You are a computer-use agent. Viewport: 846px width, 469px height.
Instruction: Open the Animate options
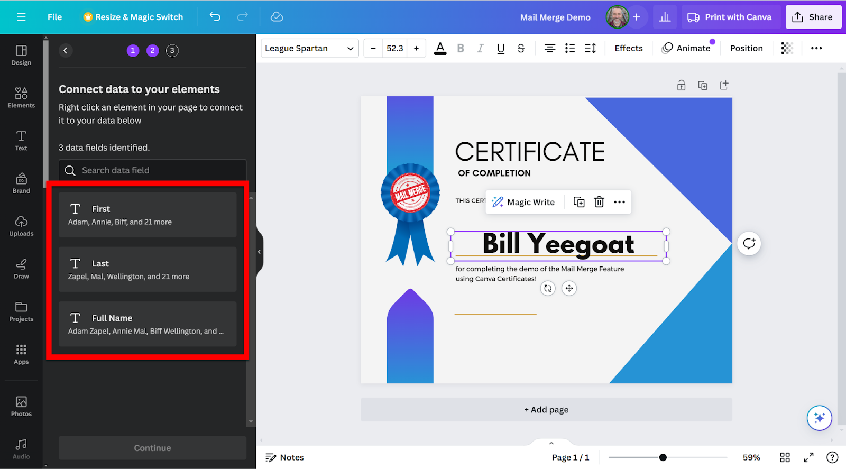(686, 48)
